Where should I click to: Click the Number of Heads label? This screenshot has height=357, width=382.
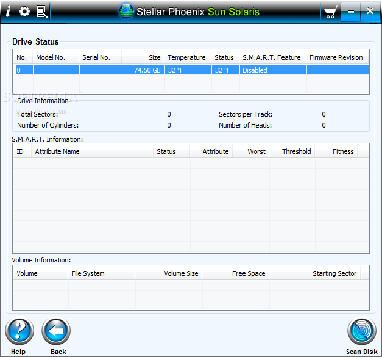point(246,125)
